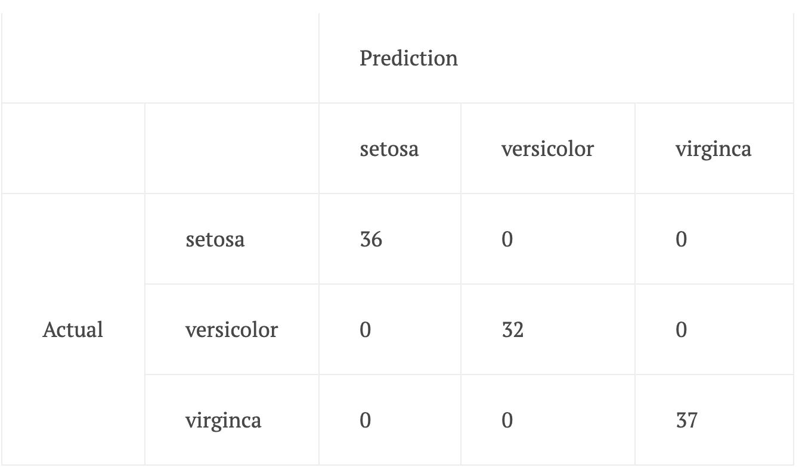This screenshot has height=468, width=799.
Task: Click the cell containing value 36
Action: [x=371, y=239]
